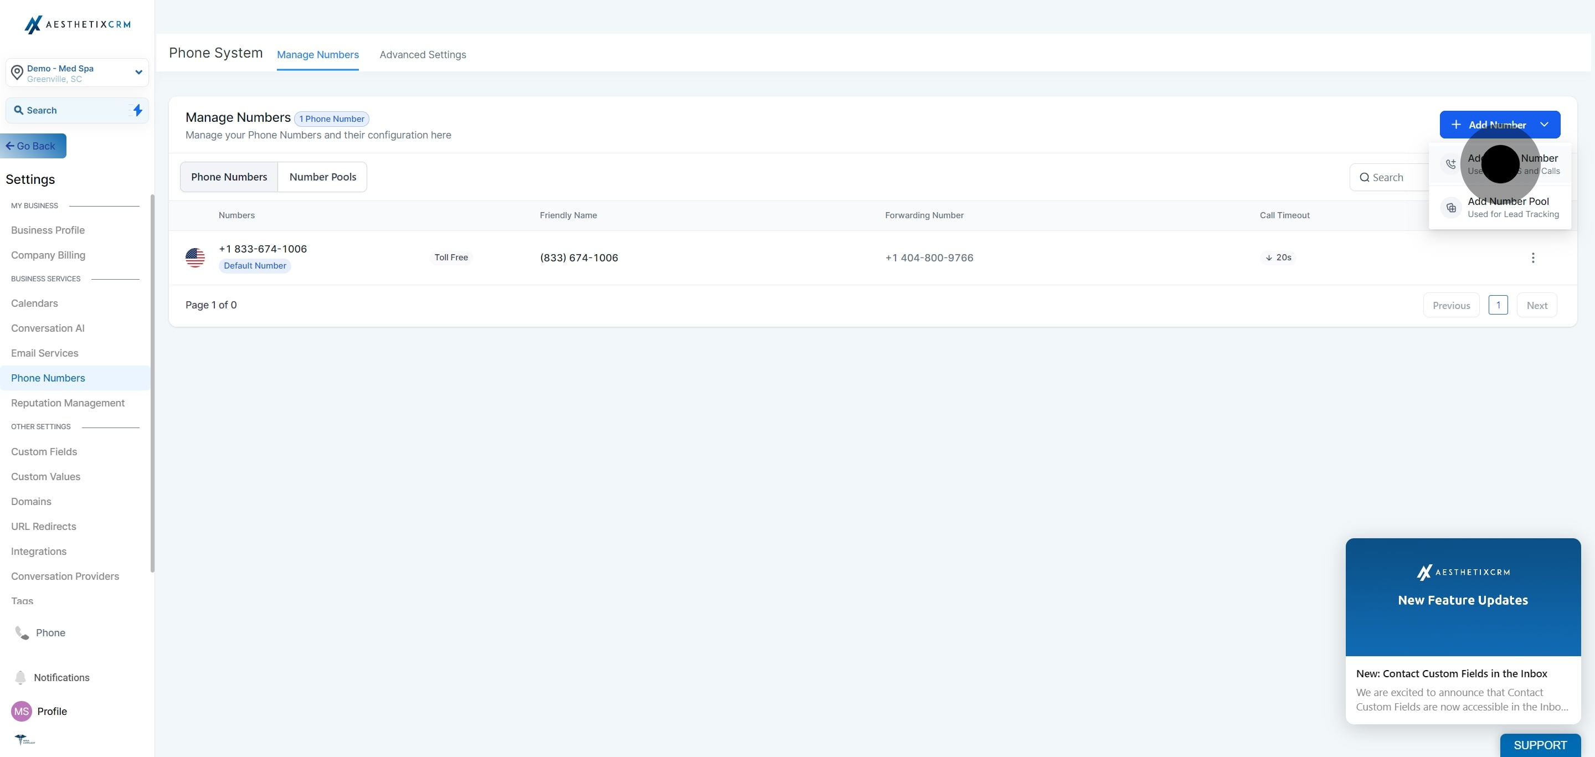Click the 20s call timeout badge
1595x757 pixels.
point(1279,258)
